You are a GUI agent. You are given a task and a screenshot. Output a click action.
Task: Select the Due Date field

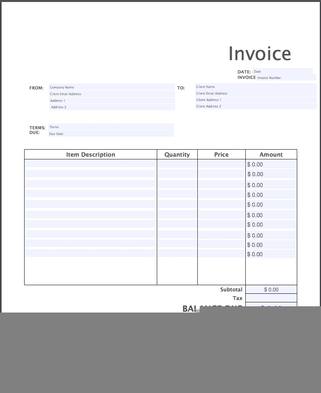(x=111, y=134)
